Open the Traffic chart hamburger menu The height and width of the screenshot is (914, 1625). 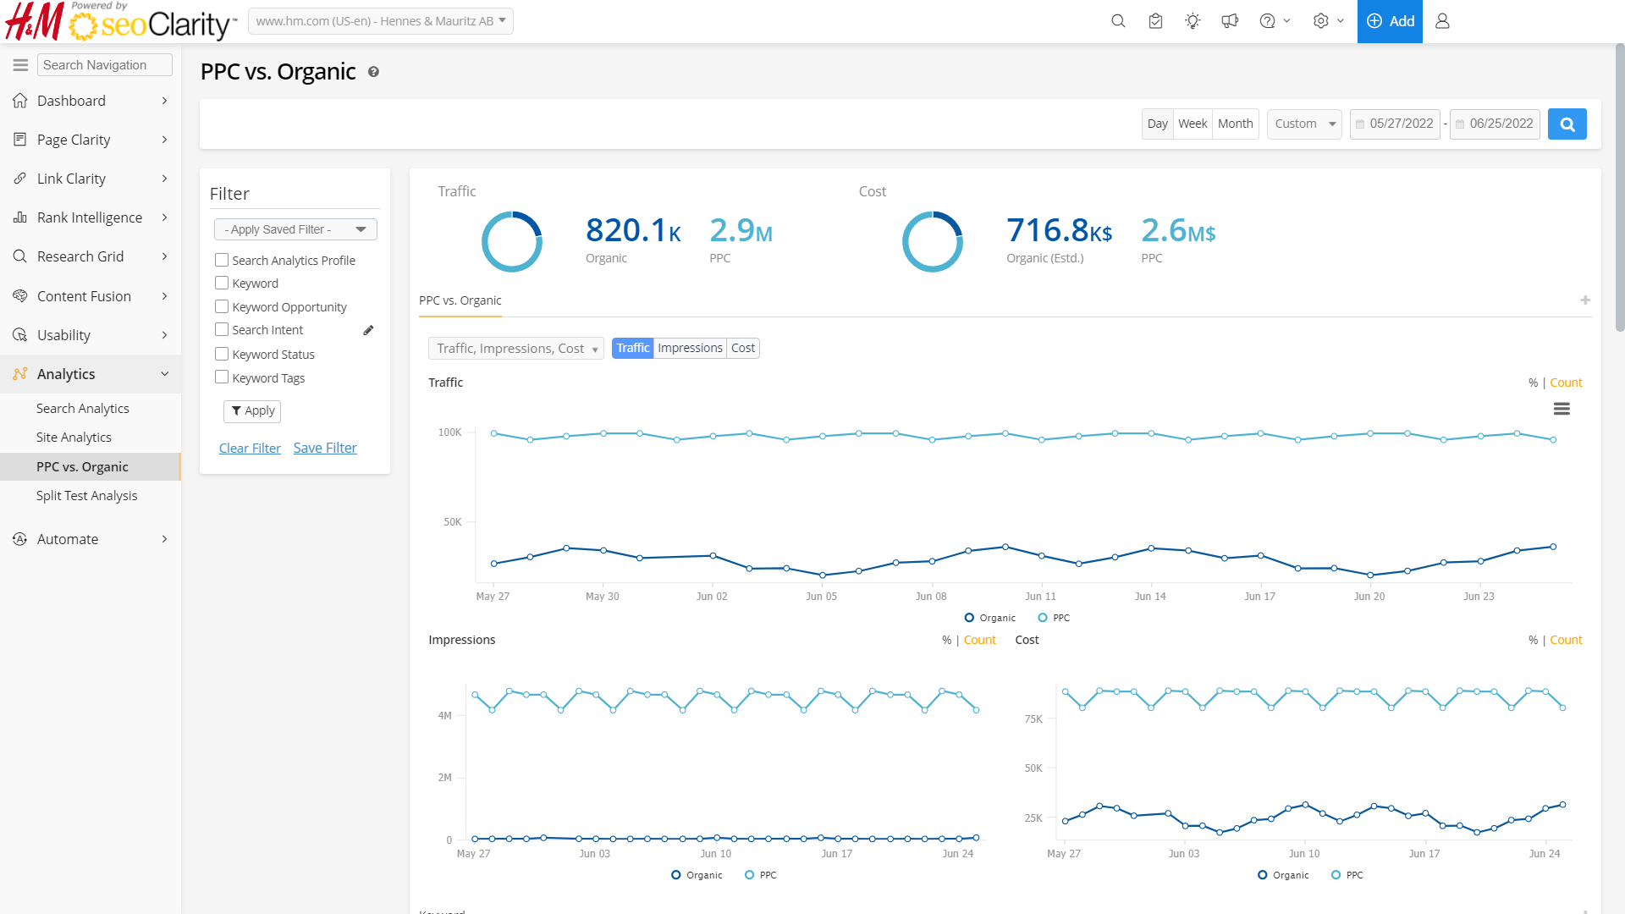click(x=1562, y=410)
